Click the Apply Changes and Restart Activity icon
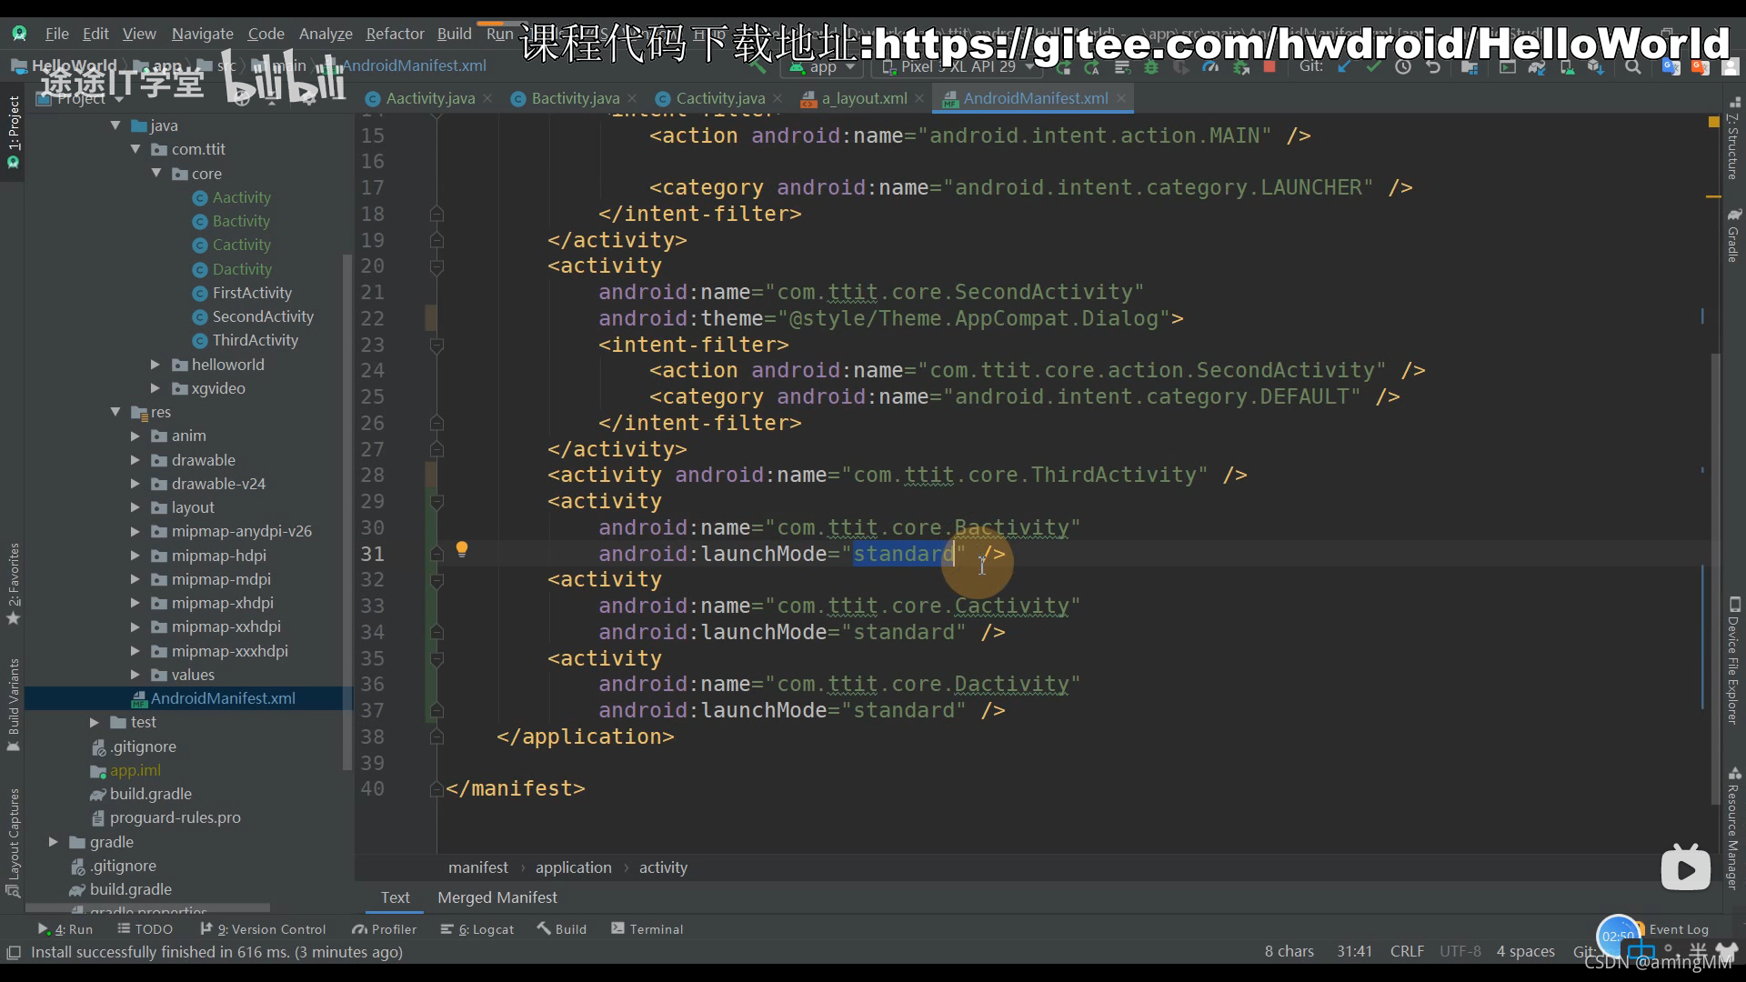The image size is (1746, 982). 1092,67
